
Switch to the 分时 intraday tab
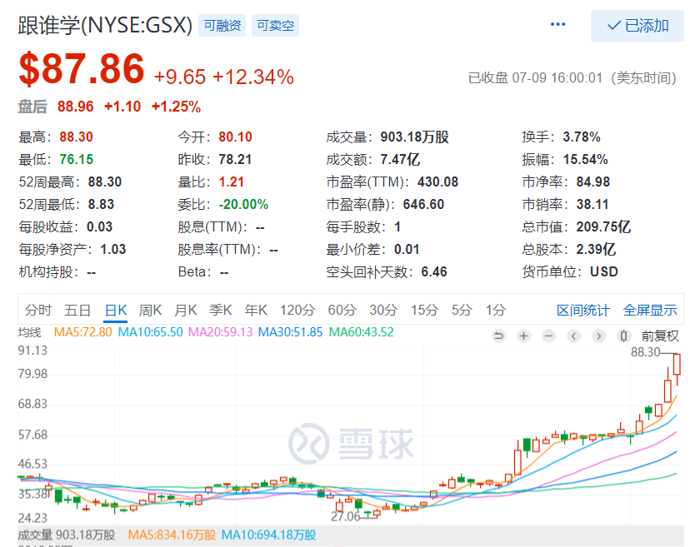(x=38, y=311)
